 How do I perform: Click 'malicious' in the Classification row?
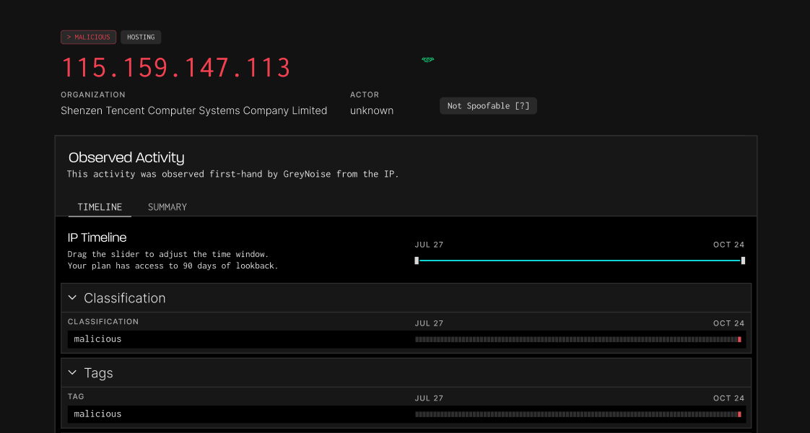pos(97,339)
